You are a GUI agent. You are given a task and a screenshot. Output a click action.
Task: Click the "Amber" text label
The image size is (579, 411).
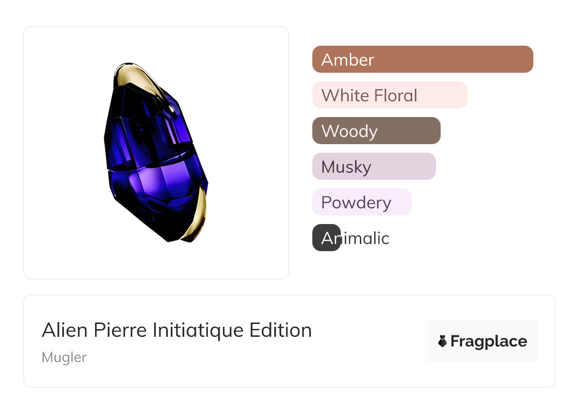(x=348, y=60)
